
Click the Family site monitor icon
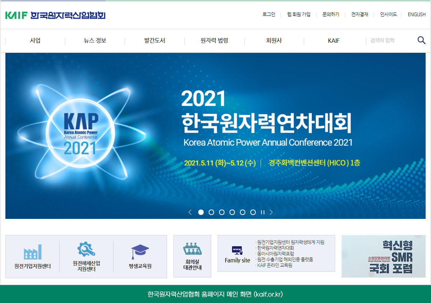tap(237, 250)
